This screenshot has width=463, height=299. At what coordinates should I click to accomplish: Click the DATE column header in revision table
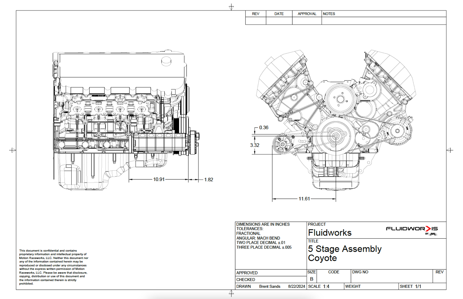click(279, 14)
